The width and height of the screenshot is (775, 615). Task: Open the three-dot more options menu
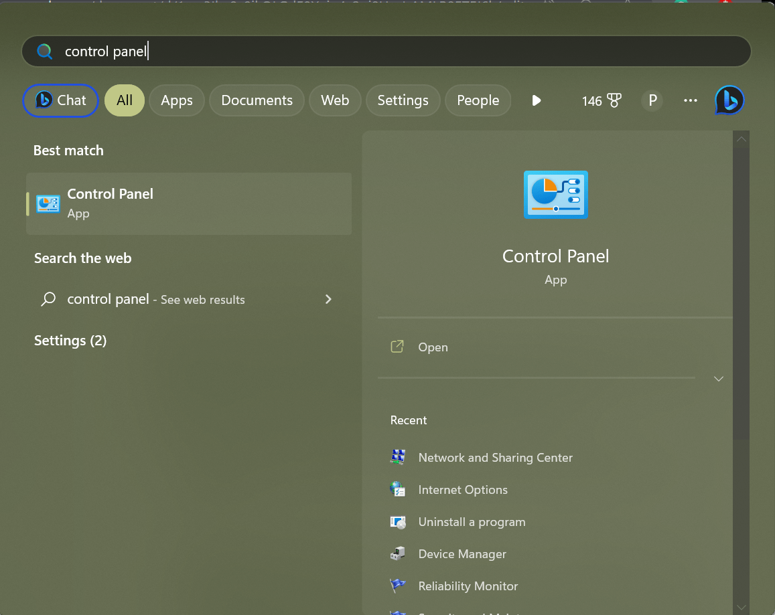(691, 101)
